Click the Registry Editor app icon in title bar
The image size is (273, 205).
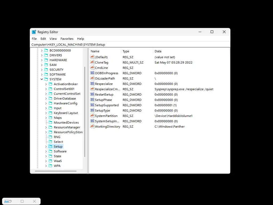(x=34, y=32)
